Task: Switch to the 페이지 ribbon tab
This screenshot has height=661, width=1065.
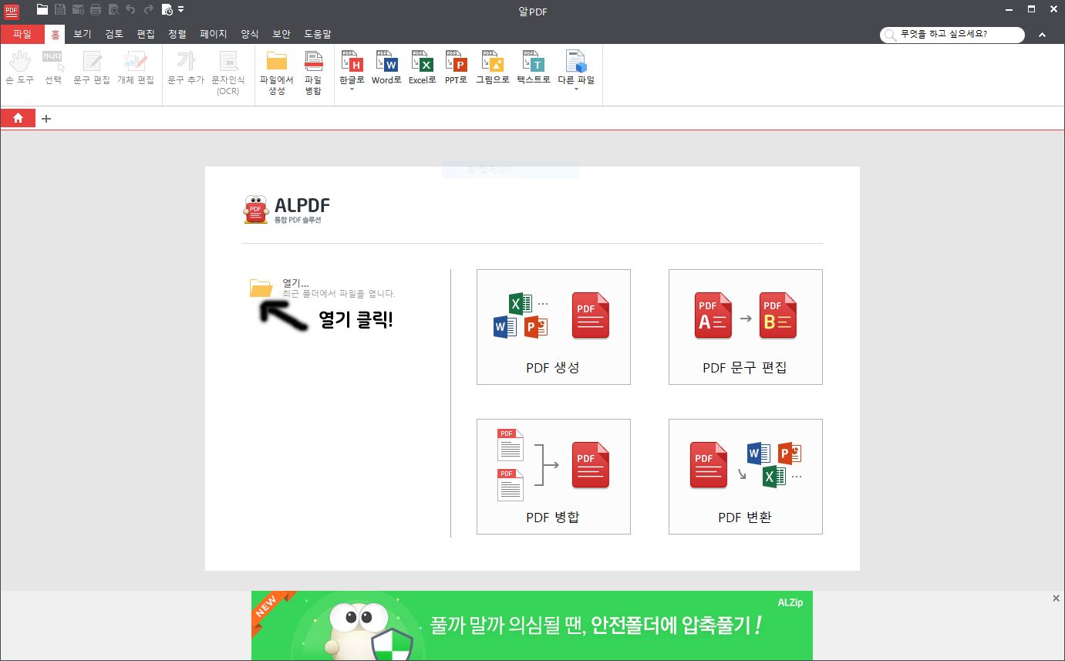Action: [214, 34]
